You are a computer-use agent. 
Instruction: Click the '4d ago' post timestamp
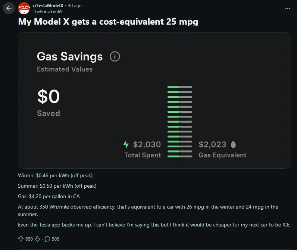pos(75,6)
